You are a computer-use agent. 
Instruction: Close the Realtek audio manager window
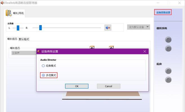[179, 3]
